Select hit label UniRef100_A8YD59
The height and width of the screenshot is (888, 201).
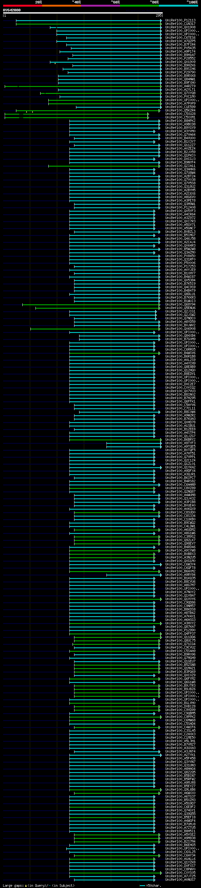point(180,322)
